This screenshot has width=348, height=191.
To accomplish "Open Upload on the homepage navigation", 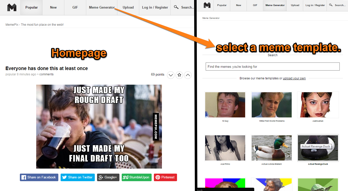I will click(128, 8).
